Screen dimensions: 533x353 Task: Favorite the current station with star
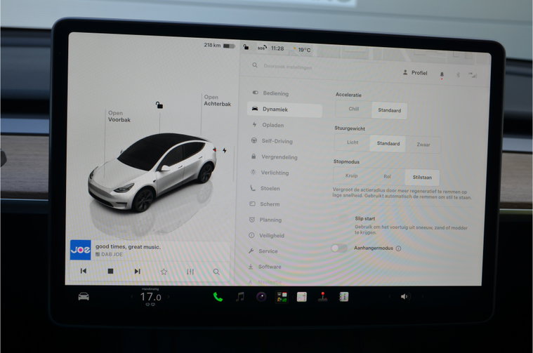(x=164, y=272)
